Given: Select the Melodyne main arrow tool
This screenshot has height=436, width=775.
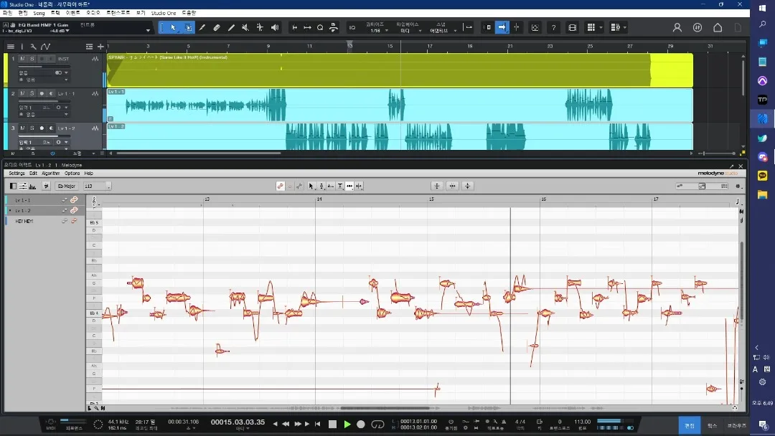Looking at the screenshot, I should 311,186.
